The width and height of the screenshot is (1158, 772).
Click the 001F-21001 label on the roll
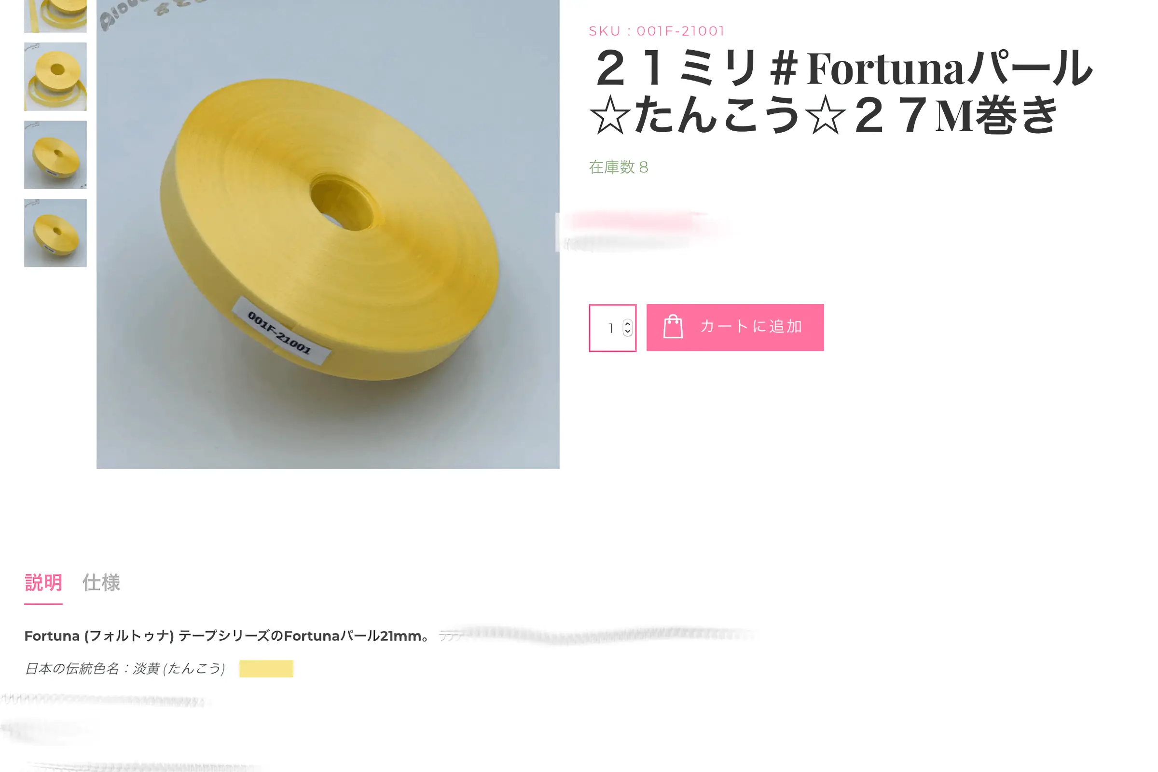(280, 333)
